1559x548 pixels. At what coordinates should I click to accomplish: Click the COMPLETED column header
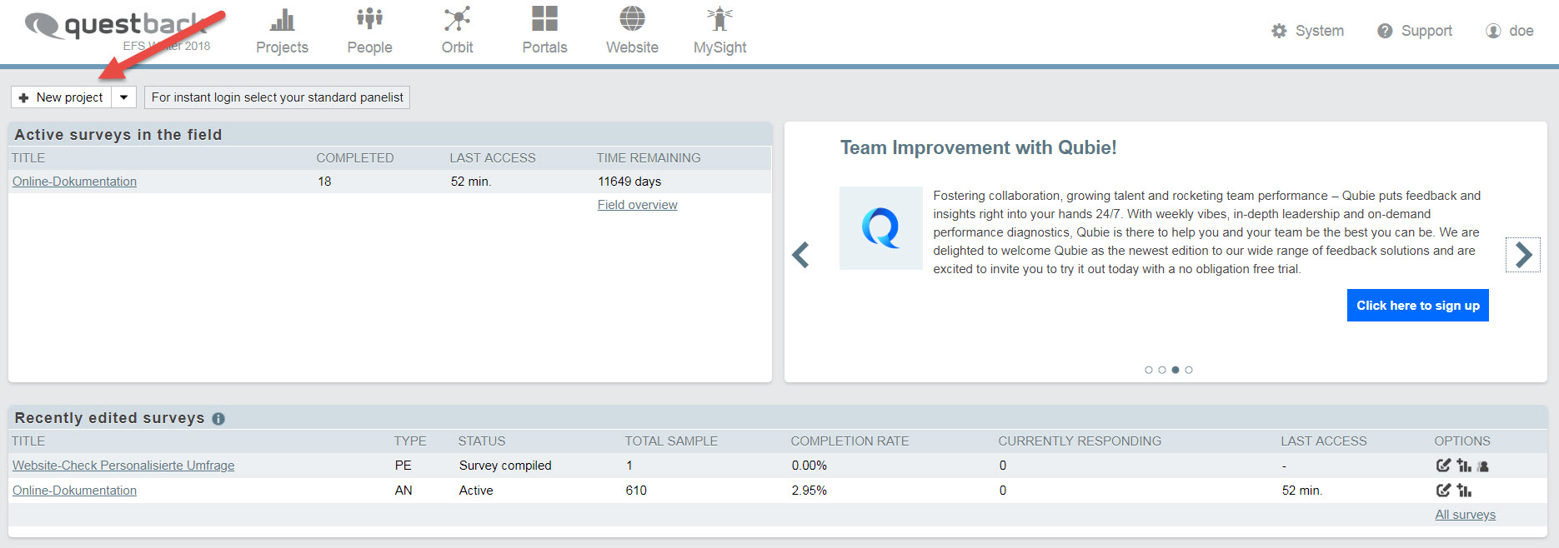[355, 158]
